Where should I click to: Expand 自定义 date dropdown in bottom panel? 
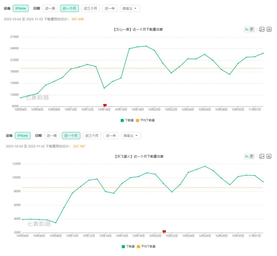131,136
